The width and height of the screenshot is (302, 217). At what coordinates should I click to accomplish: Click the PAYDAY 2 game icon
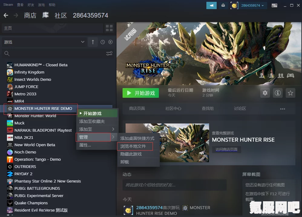pyautogui.click(x=10, y=174)
